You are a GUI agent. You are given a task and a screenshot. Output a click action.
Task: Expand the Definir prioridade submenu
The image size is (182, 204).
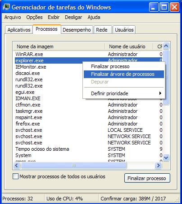[124, 93]
